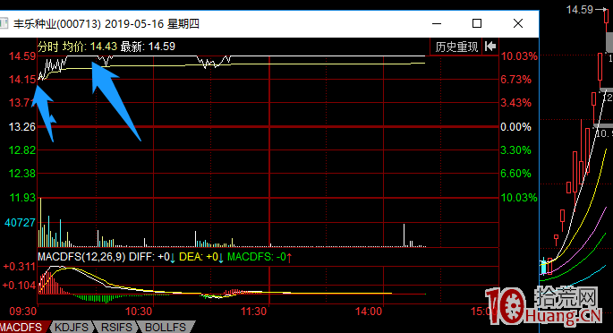Screen dimensions: 613x333
Task: Click the cyan candlestick on the daily K-line chart
Action: pos(543,267)
